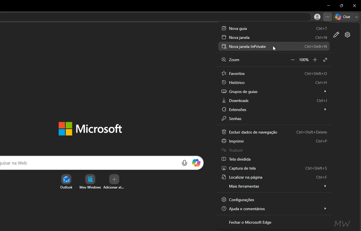Click the pencil edit page icon

point(336,35)
